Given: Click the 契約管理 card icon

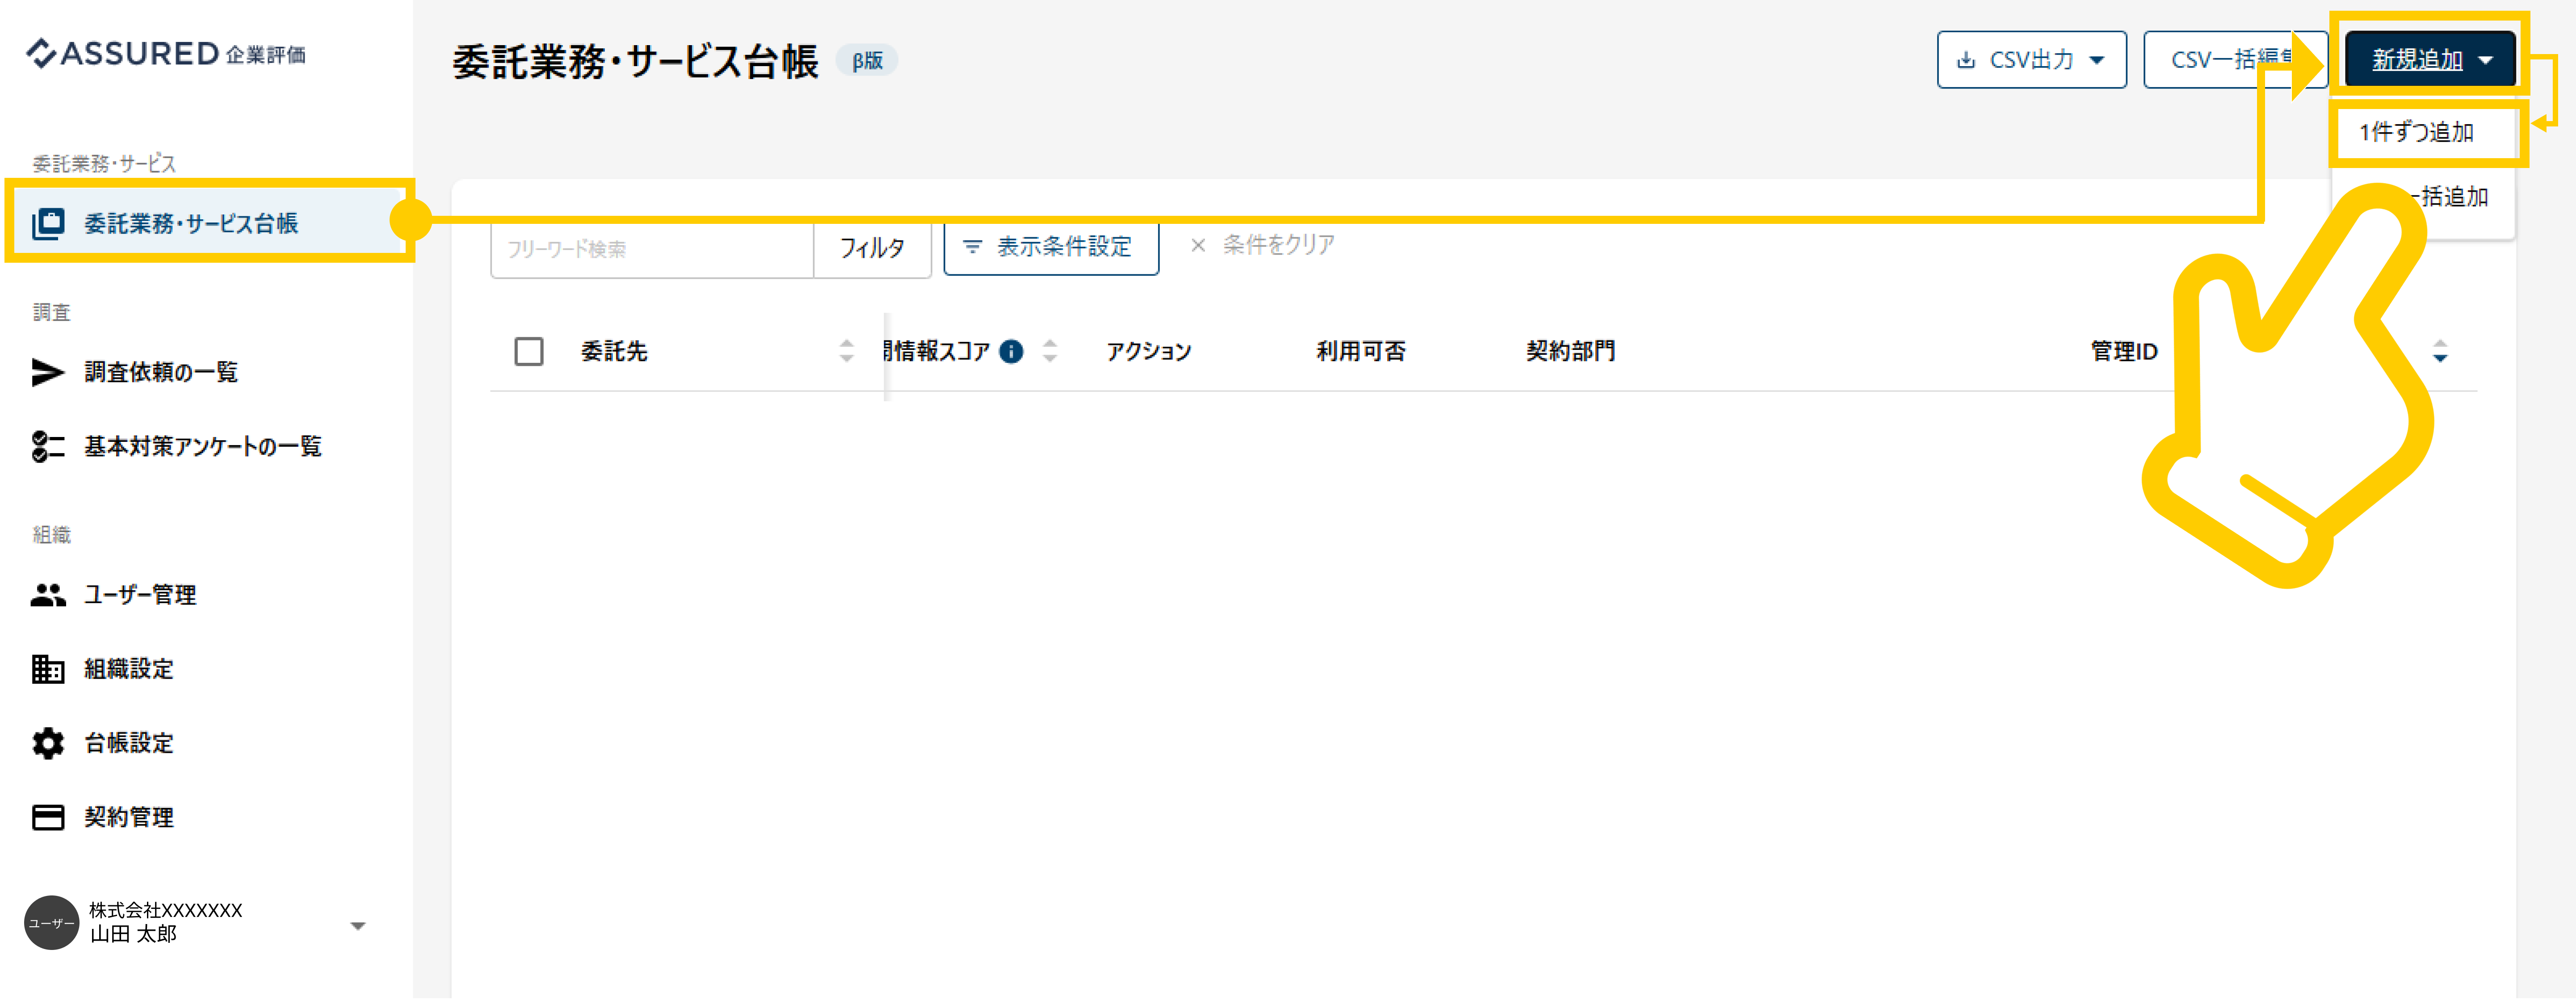Looking at the screenshot, I should pyautogui.click(x=48, y=817).
